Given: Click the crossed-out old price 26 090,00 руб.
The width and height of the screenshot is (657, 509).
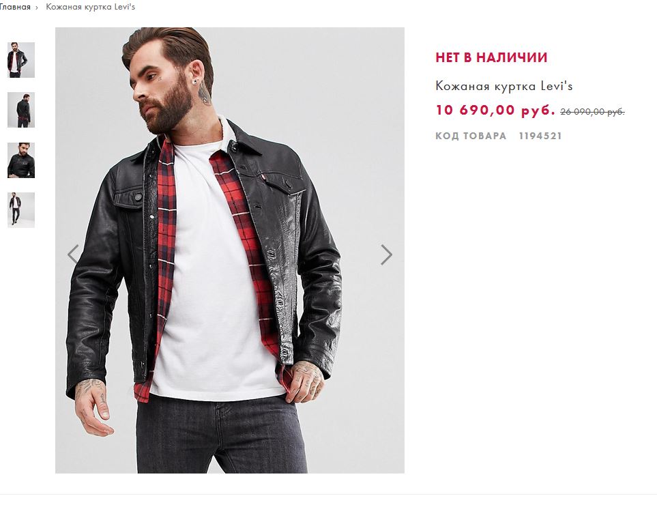Looking at the screenshot, I should click(x=592, y=111).
